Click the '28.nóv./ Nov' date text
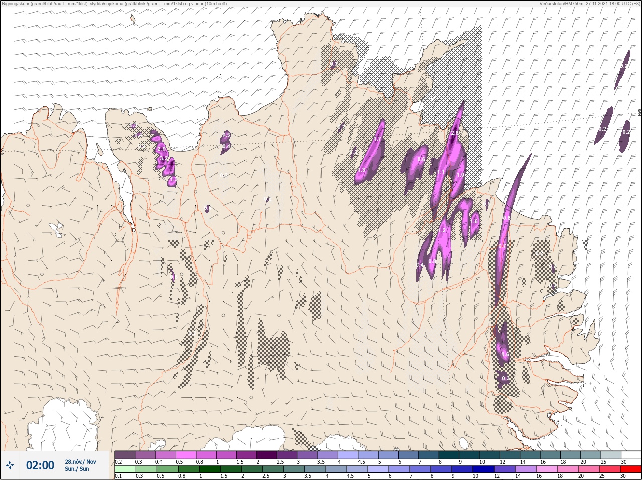This screenshot has height=480, width=642. pos(80,462)
